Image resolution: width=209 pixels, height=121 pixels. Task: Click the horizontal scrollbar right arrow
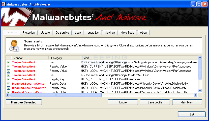[195, 95]
